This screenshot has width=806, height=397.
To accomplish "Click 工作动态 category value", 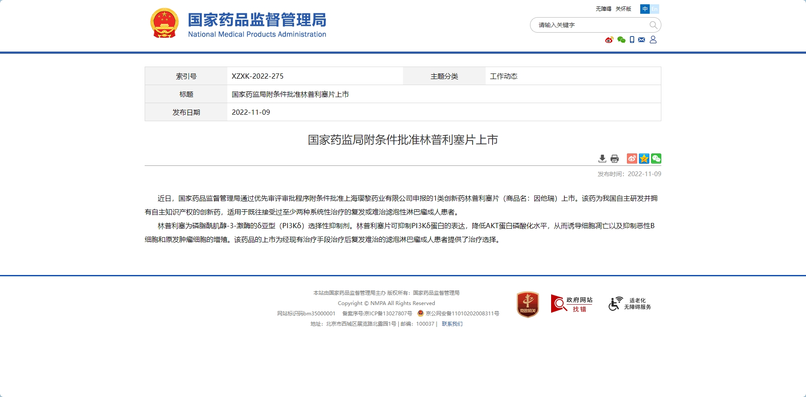I will [504, 76].
